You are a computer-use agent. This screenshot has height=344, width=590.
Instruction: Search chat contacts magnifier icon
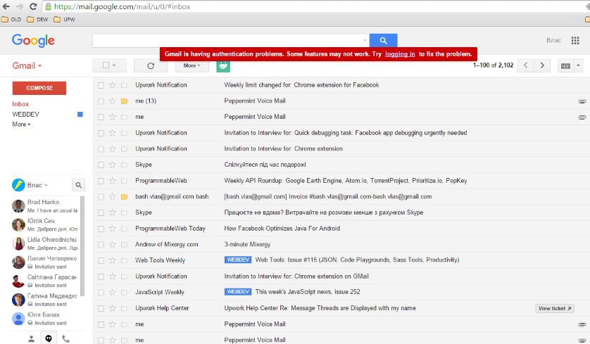pos(78,185)
